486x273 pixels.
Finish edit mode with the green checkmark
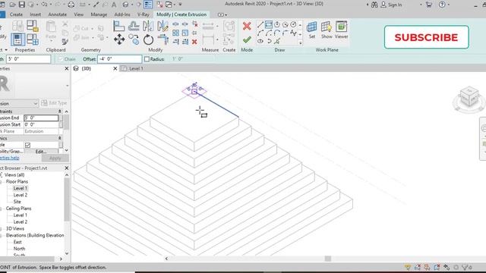[247, 40]
